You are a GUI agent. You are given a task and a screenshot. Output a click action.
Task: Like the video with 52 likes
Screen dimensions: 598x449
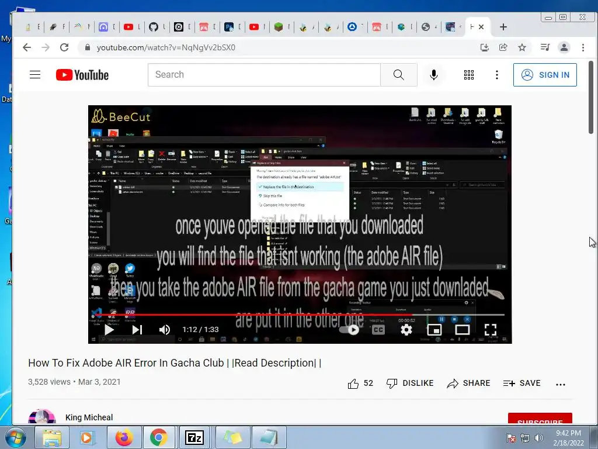coord(360,384)
